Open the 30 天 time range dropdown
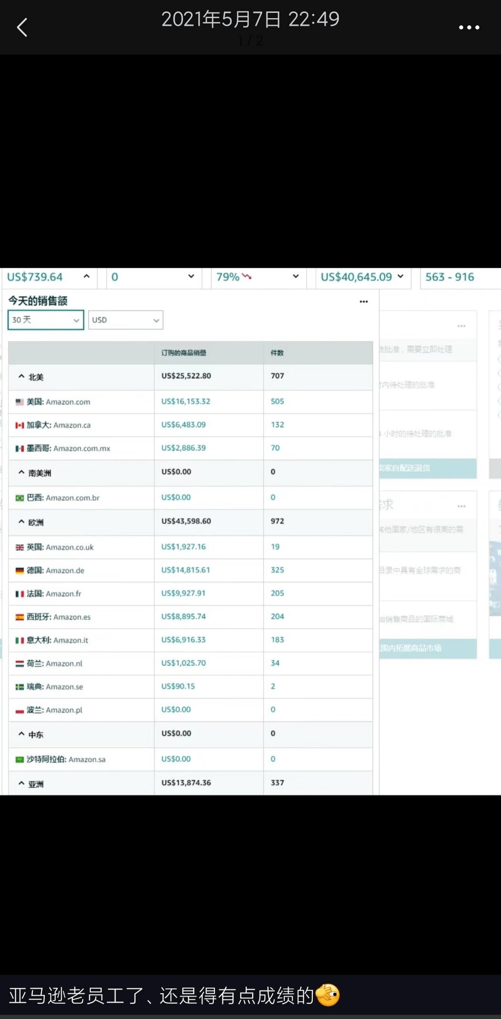The height and width of the screenshot is (1019, 501). pos(46,320)
